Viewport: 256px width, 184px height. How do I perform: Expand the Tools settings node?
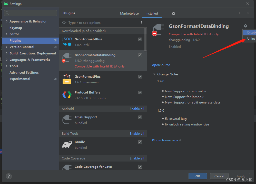tap(7, 66)
